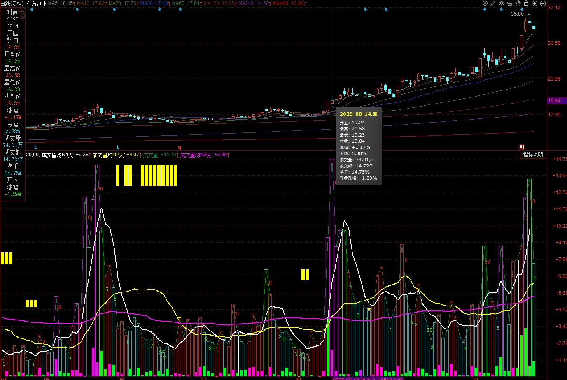The height and width of the screenshot is (380, 567).
Task: Zoom out with the minus icon
Action: coord(543,3)
